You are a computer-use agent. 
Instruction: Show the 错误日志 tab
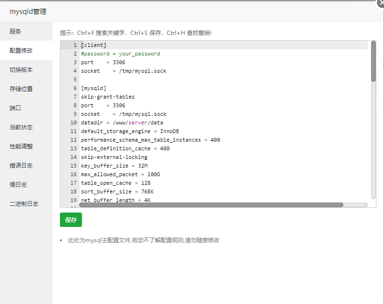(26, 165)
